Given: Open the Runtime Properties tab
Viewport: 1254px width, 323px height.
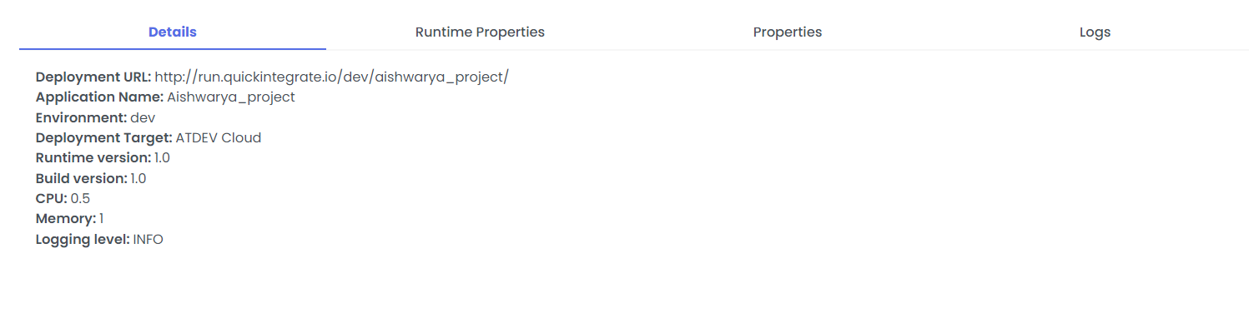Looking at the screenshot, I should [480, 32].
